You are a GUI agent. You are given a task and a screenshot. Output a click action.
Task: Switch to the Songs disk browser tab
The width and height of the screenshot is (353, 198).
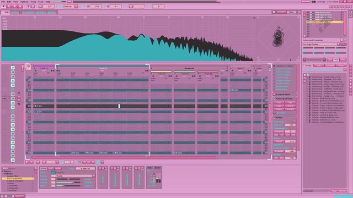coord(308,65)
